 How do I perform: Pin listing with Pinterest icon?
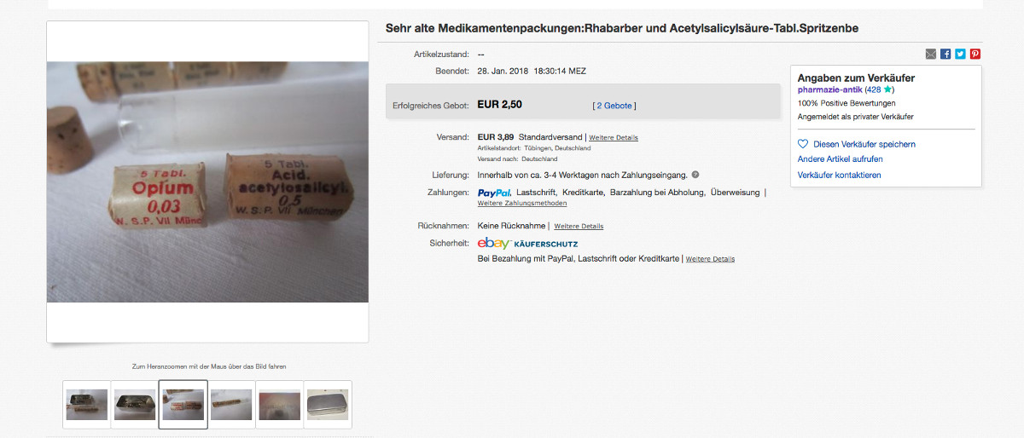coord(975,54)
